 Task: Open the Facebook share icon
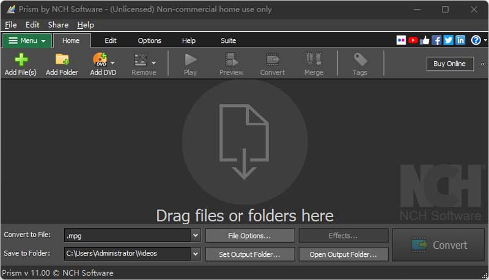pyautogui.click(x=436, y=40)
